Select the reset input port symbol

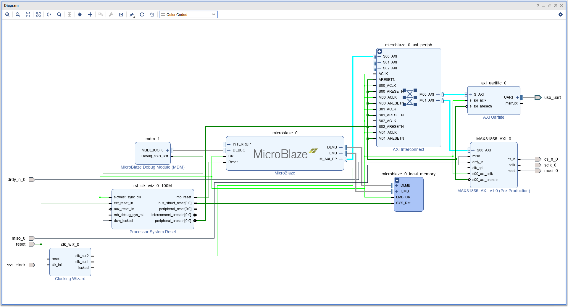click(x=32, y=244)
